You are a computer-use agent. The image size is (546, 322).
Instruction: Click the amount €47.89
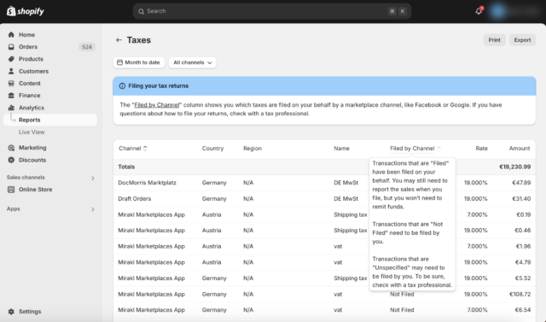tap(521, 183)
